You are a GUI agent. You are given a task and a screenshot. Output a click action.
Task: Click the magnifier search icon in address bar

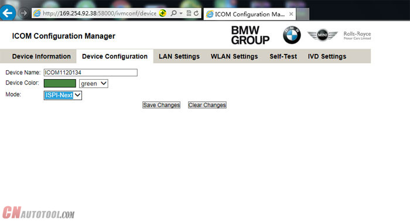coord(173,13)
